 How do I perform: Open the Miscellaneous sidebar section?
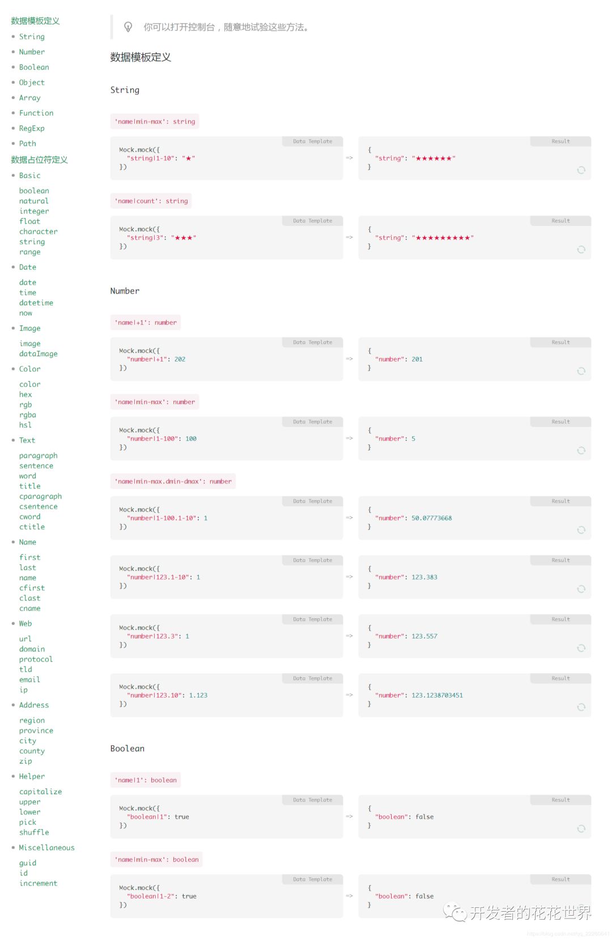tap(46, 848)
